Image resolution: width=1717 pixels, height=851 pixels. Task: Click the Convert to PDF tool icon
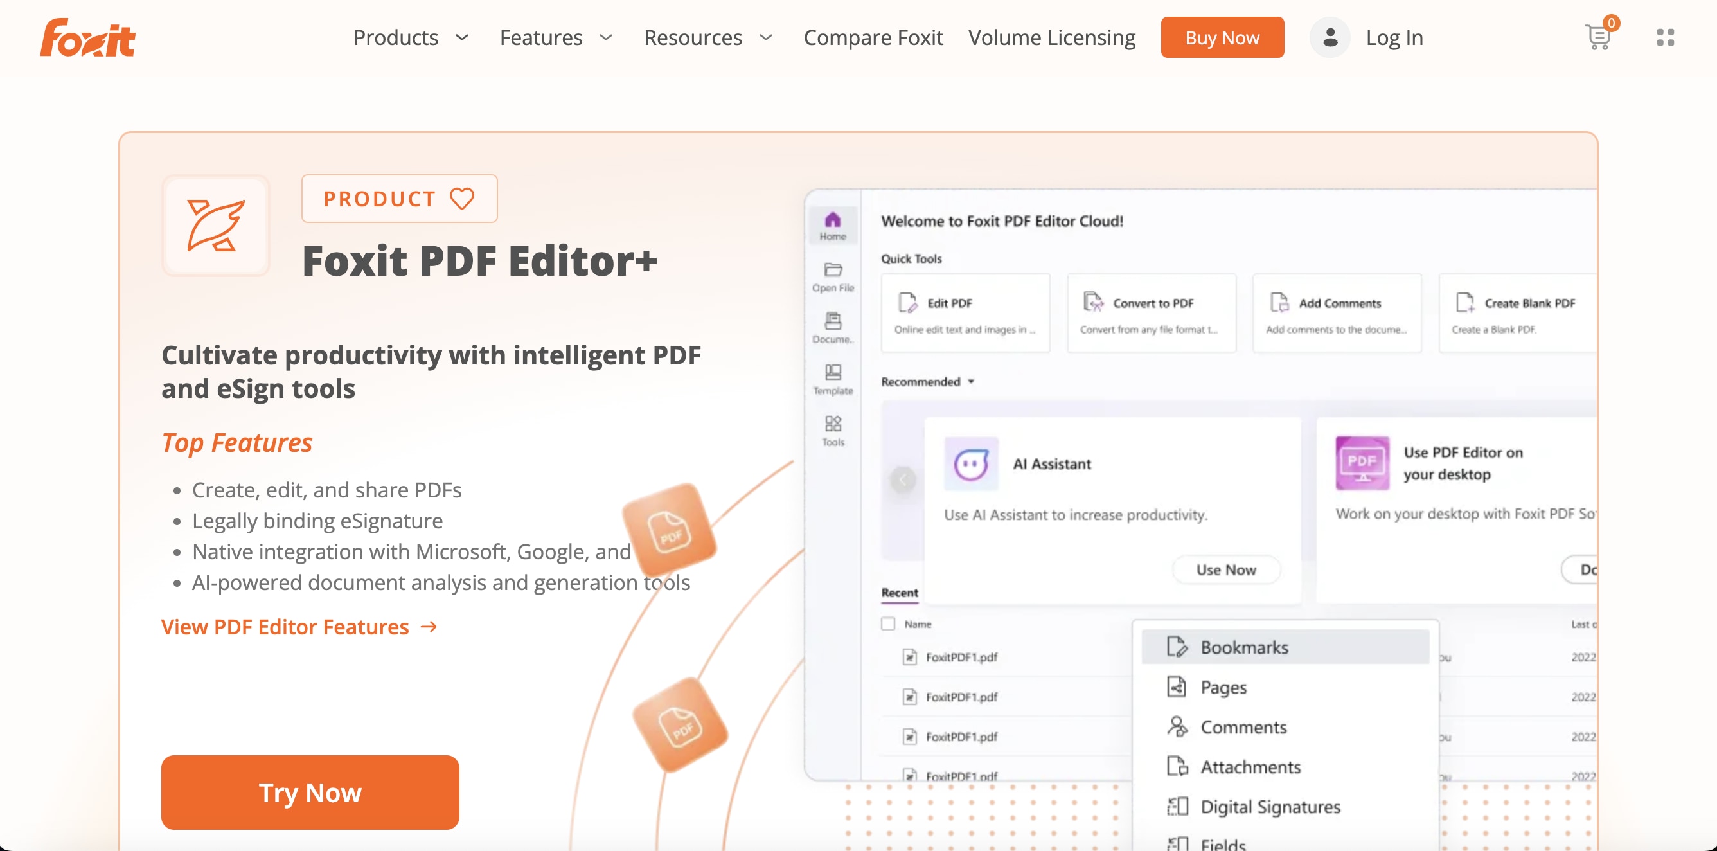pos(1092,302)
